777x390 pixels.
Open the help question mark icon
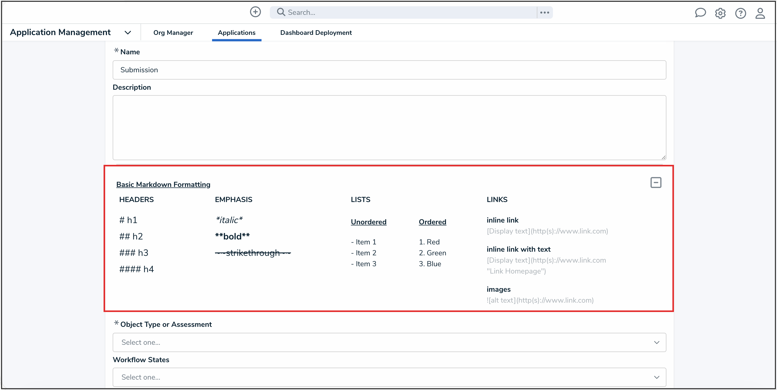741,13
